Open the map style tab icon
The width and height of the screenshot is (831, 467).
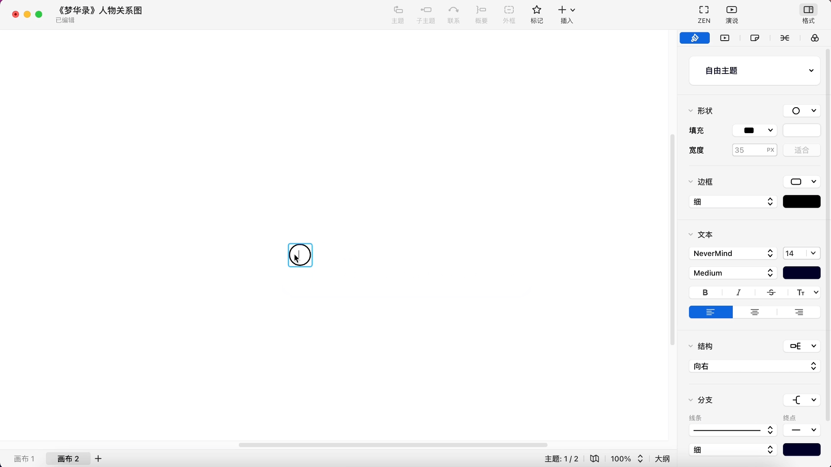[x=755, y=38]
